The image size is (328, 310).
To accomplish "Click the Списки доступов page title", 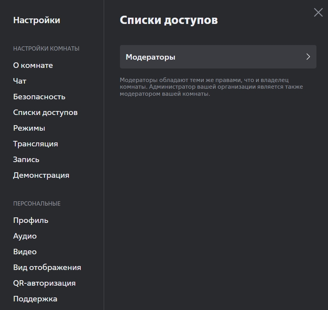I will click(x=169, y=20).
